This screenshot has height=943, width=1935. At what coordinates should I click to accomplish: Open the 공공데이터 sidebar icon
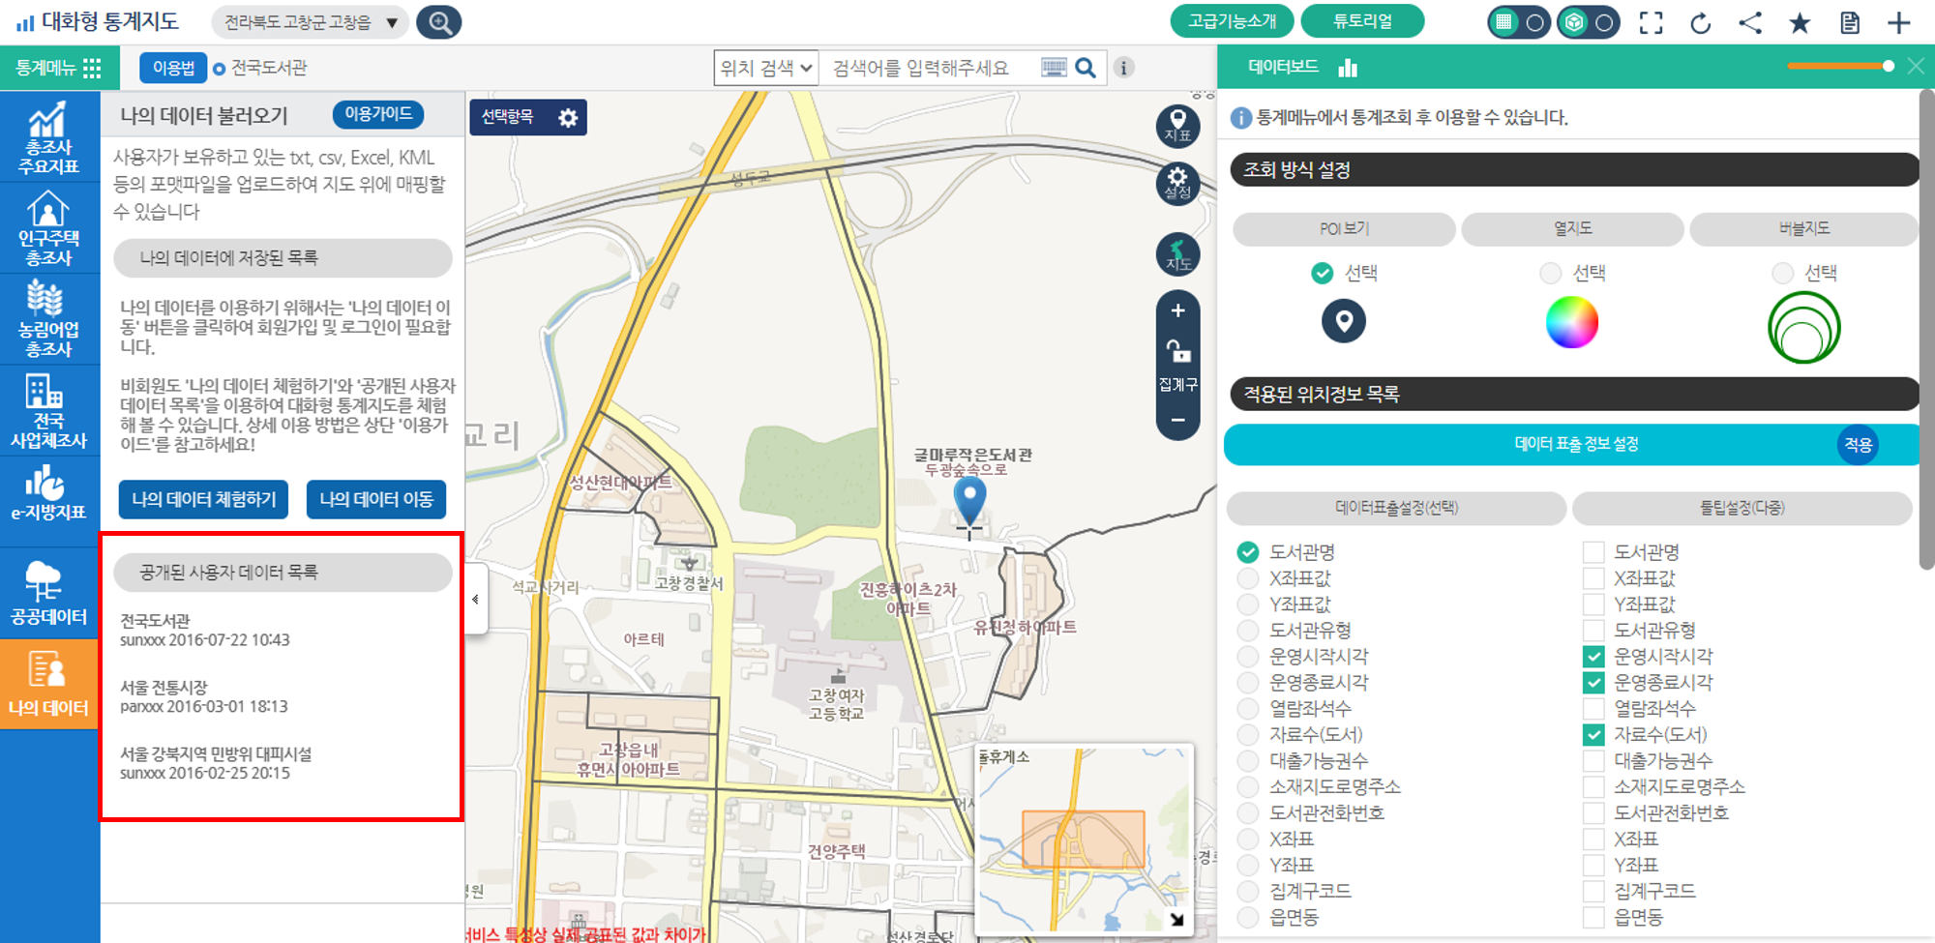point(49,593)
